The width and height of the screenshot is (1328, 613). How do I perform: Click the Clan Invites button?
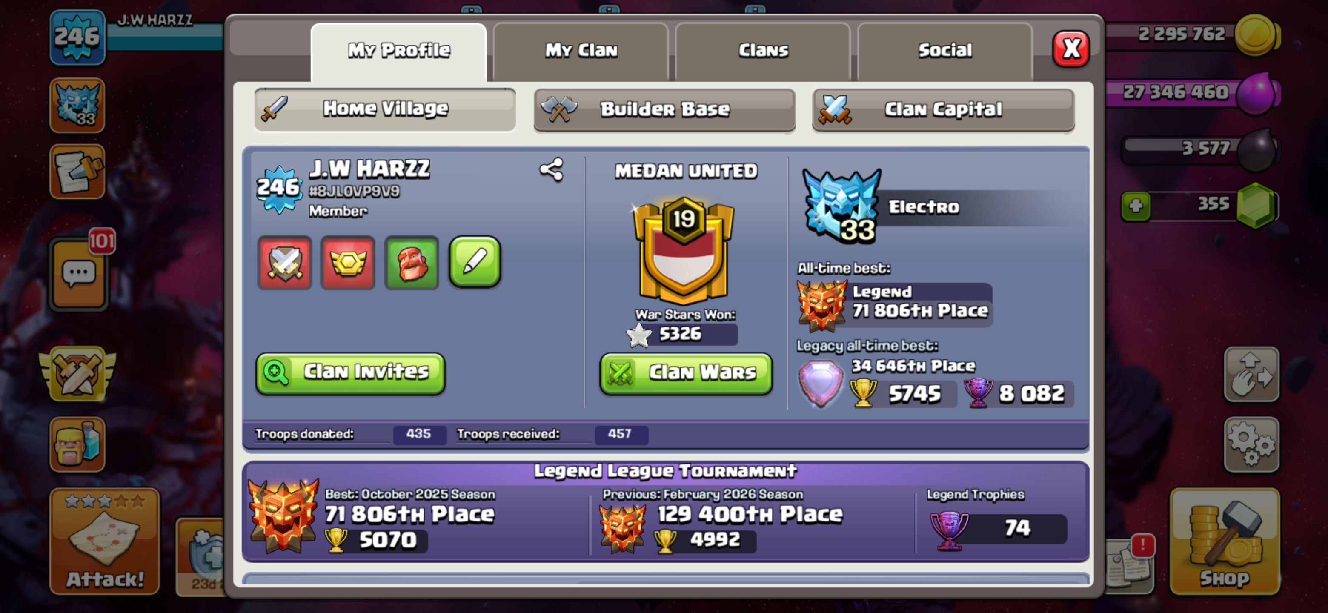tap(351, 373)
